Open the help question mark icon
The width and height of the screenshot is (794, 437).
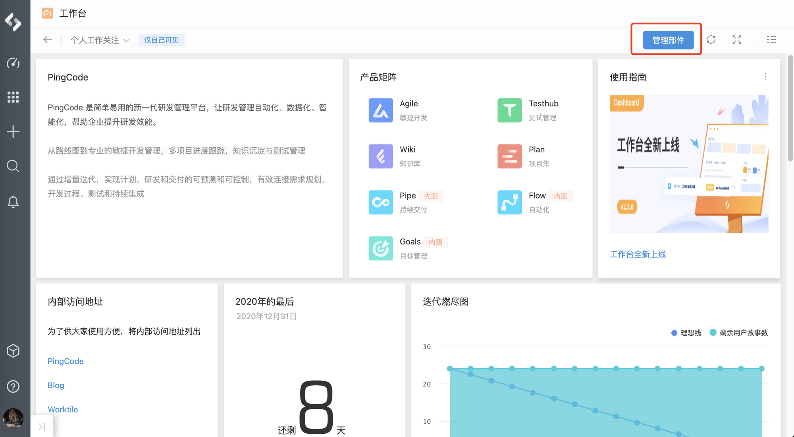point(13,386)
